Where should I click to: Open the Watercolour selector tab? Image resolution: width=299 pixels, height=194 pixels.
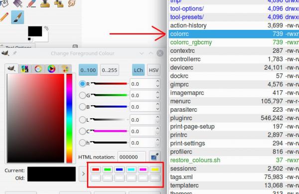[x=38, y=69]
